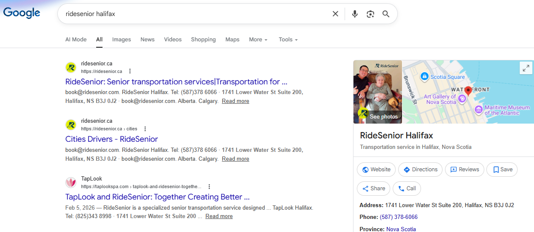Go to the Google logo homepage

[22, 13]
